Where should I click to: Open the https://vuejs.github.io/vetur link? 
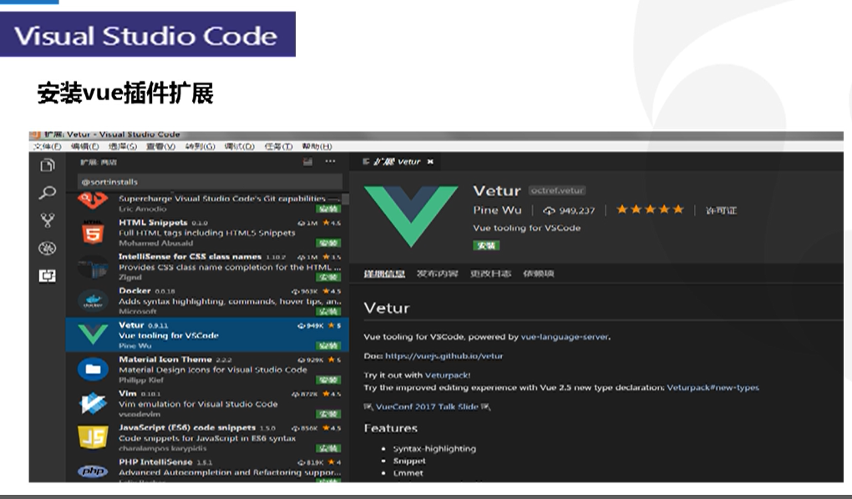pos(444,356)
